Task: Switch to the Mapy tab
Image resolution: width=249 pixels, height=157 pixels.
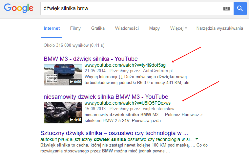Action: (154, 28)
